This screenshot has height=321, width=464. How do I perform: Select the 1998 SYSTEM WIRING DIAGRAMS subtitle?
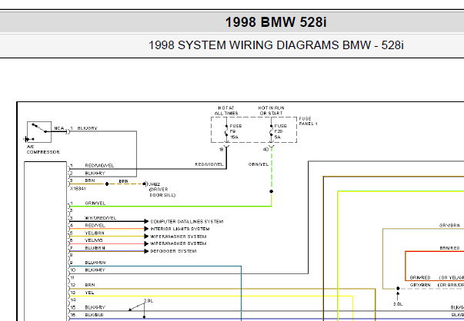(x=275, y=45)
